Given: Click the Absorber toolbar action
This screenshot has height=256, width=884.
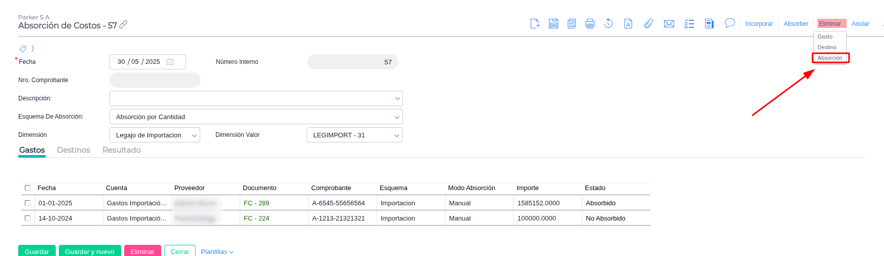Looking at the screenshot, I should (796, 24).
